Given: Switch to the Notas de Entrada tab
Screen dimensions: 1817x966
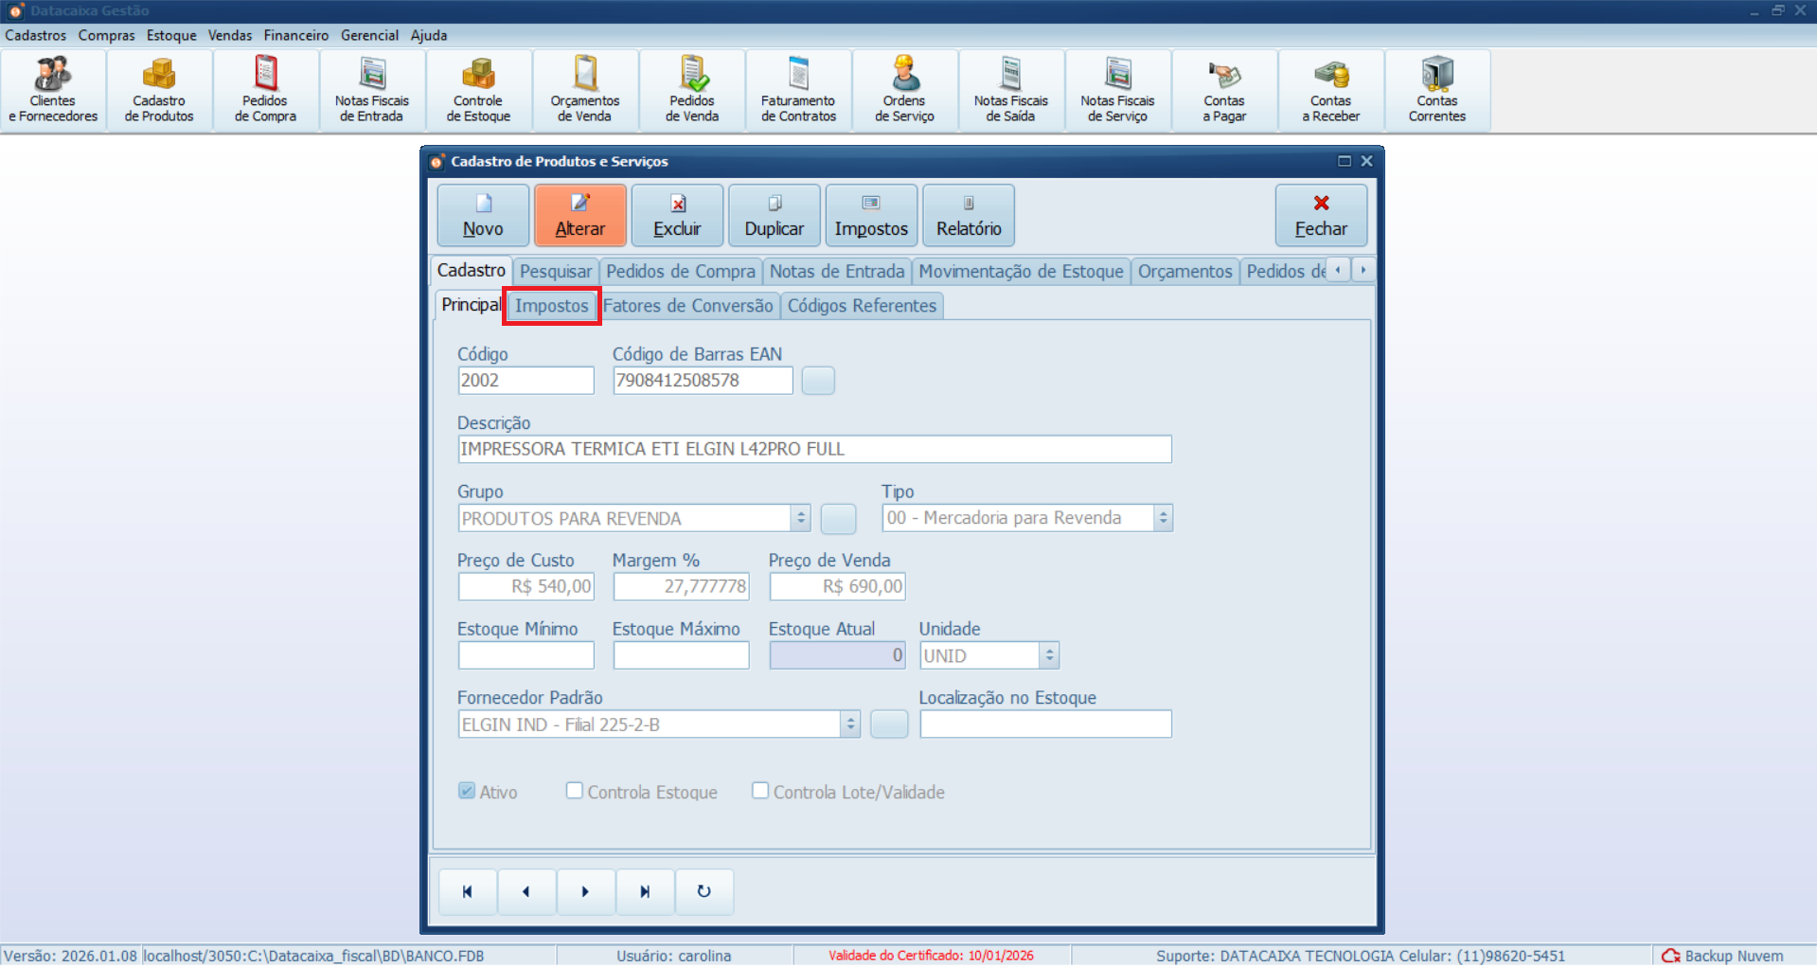Looking at the screenshot, I should tap(837, 272).
